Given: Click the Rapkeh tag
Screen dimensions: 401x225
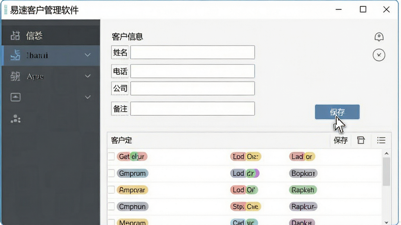Looking at the screenshot, I should (x=303, y=190).
